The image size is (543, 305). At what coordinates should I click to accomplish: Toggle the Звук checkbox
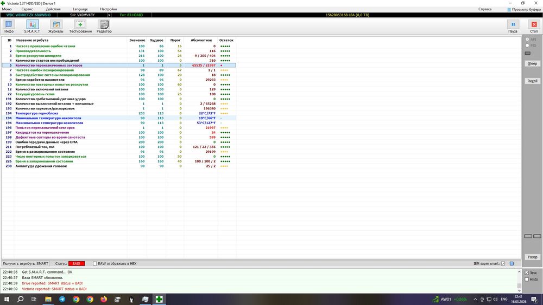527,273
